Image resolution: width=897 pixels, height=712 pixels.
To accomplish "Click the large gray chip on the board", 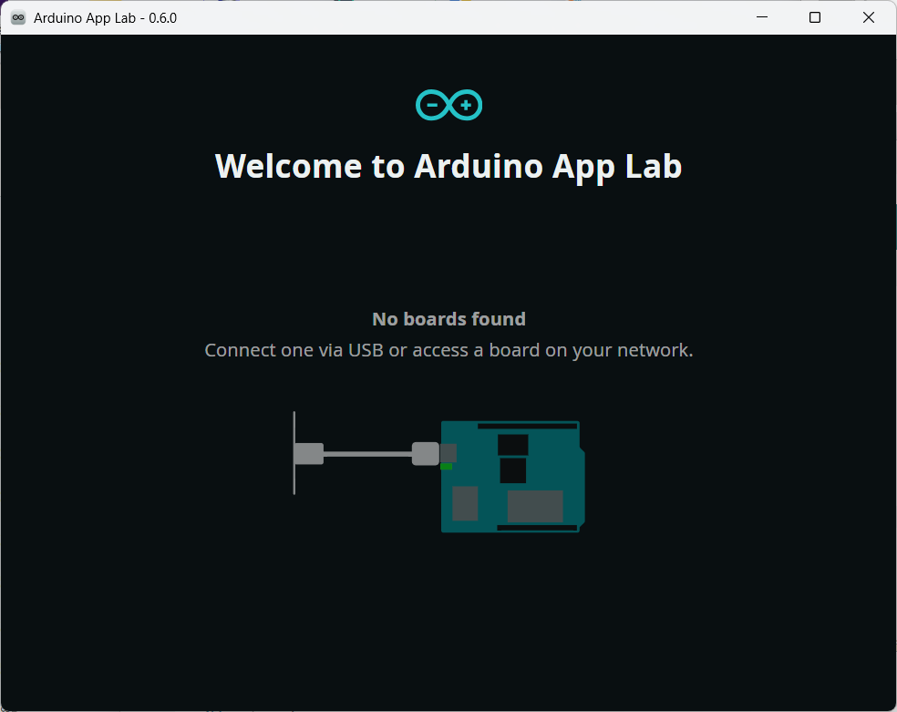I will click(x=535, y=506).
